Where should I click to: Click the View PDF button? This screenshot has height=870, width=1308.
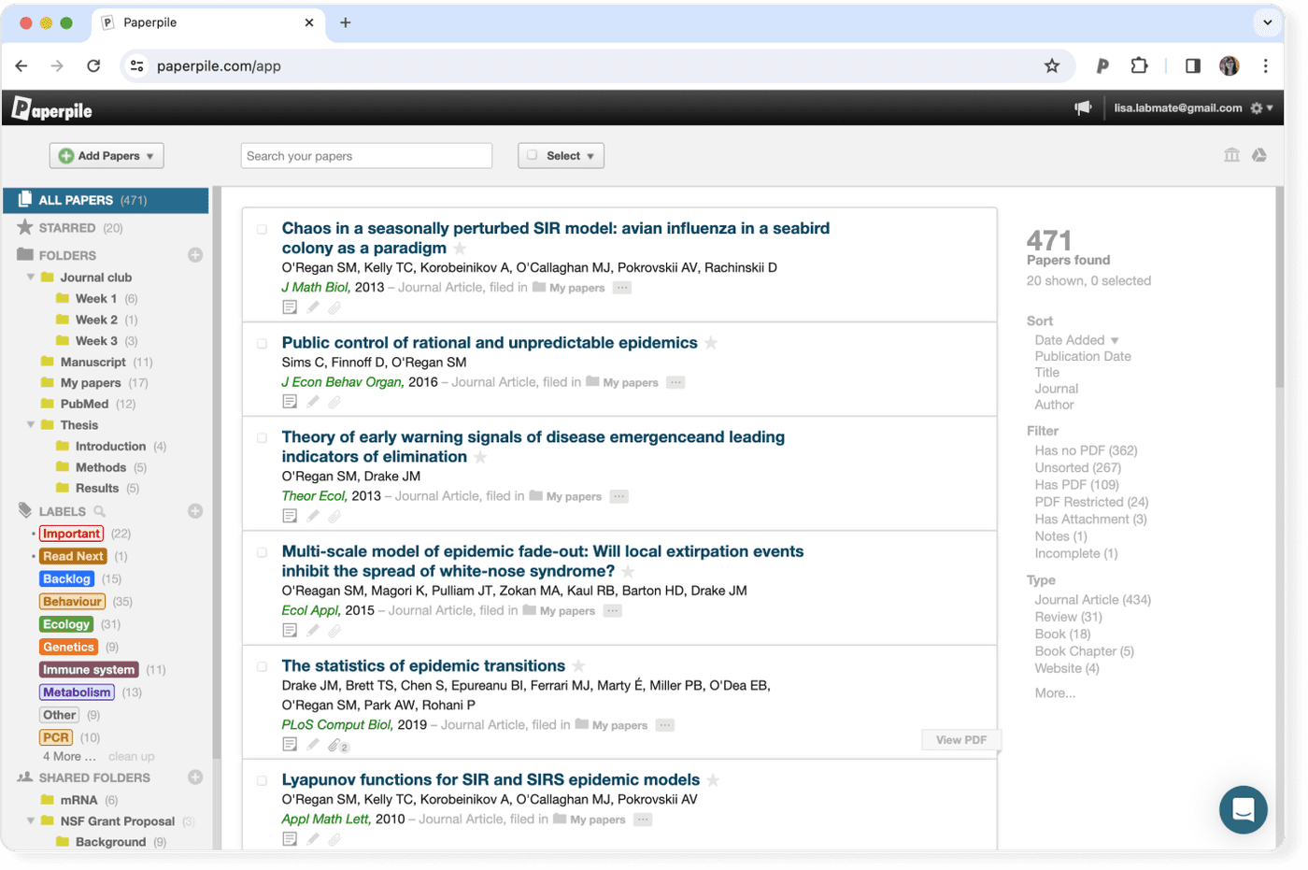(960, 739)
